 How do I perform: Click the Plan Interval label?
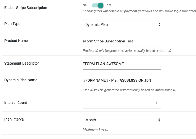14,119
